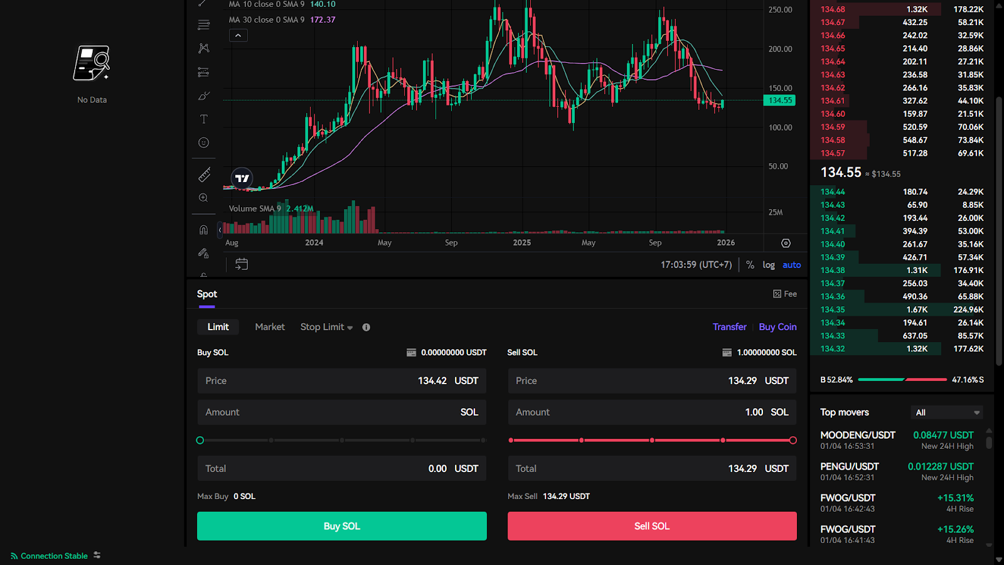Toggle the Magnet mode tool
The width and height of the screenshot is (1004, 565).
pos(203,230)
